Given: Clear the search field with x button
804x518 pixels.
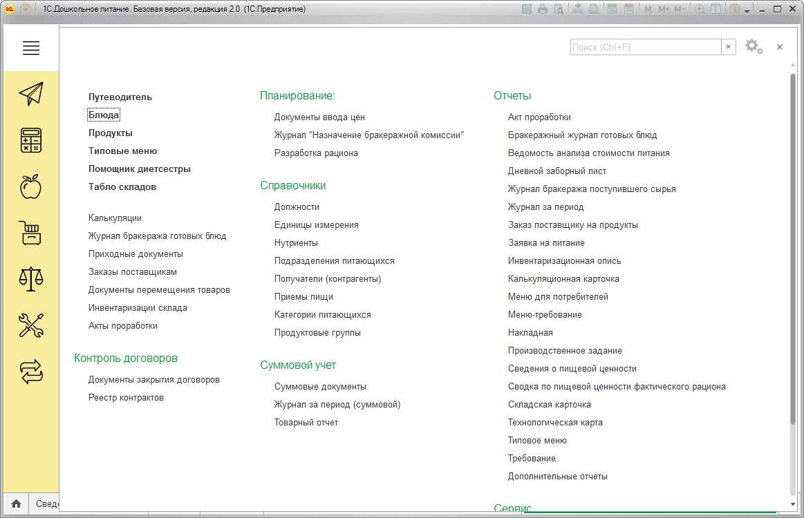Looking at the screenshot, I should [729, 47].
